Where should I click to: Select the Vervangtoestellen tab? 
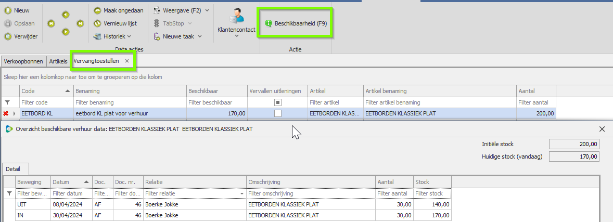coord(96,61)
